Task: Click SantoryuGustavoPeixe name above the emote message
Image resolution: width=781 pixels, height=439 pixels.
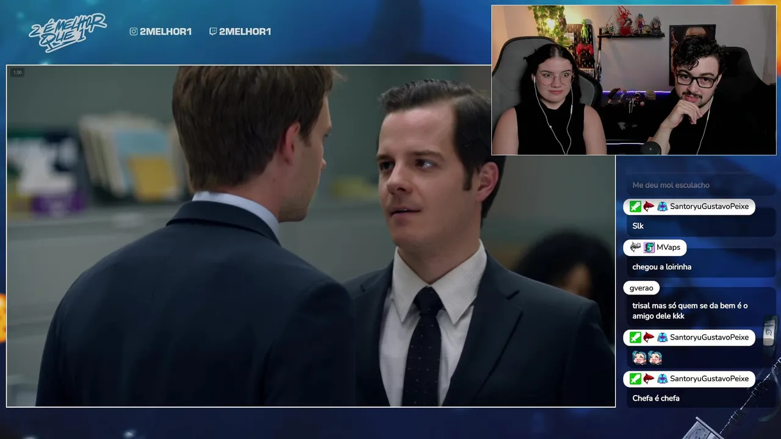Action: pos(709,338)
